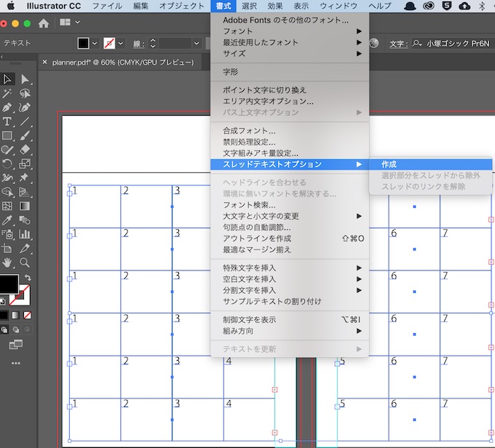Select the Selection tool (black arrow)
The image size is (495, 448).
(7, 79)
